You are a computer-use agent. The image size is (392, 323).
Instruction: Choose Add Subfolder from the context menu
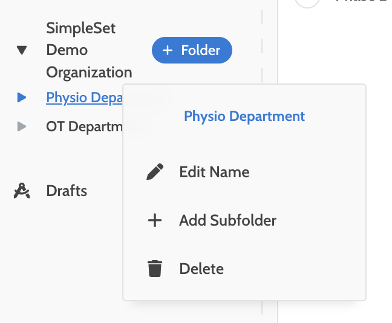click(227, 221)
